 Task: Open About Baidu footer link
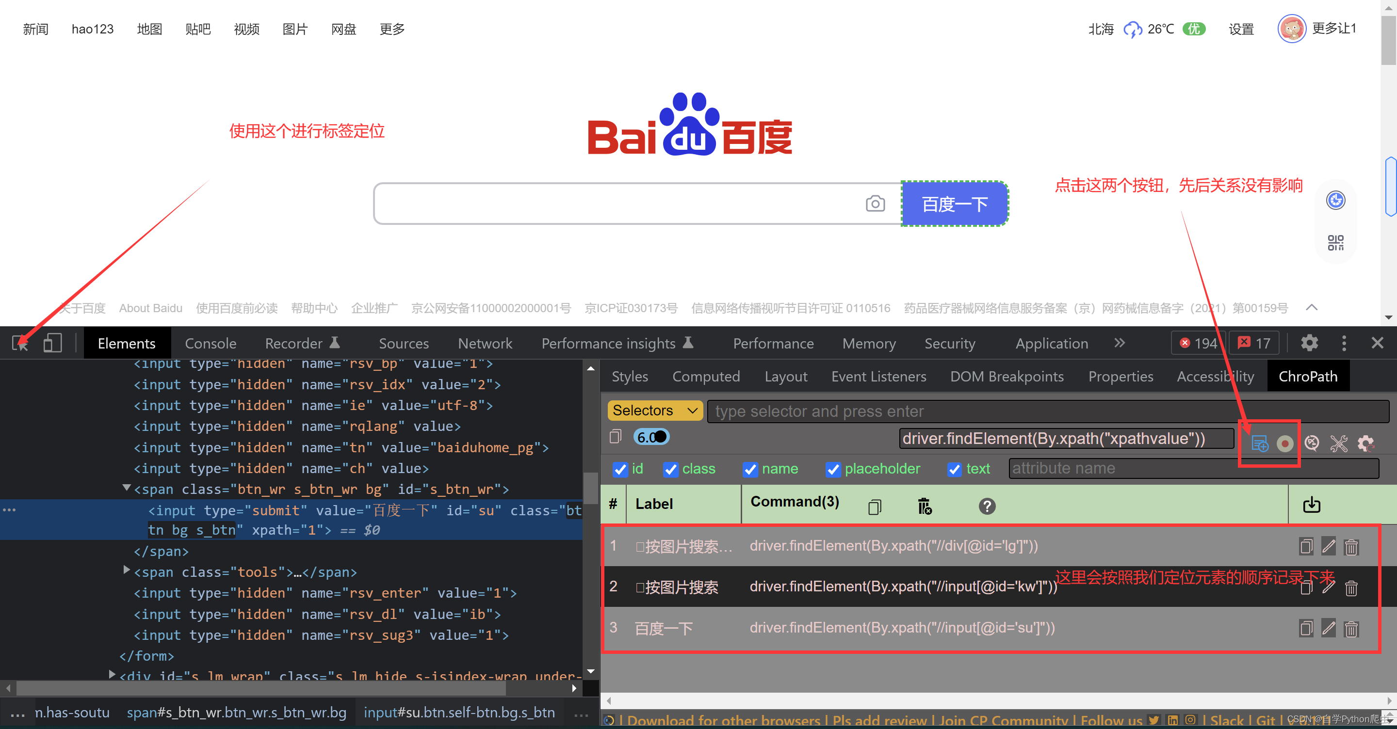[x=150, y=308]
